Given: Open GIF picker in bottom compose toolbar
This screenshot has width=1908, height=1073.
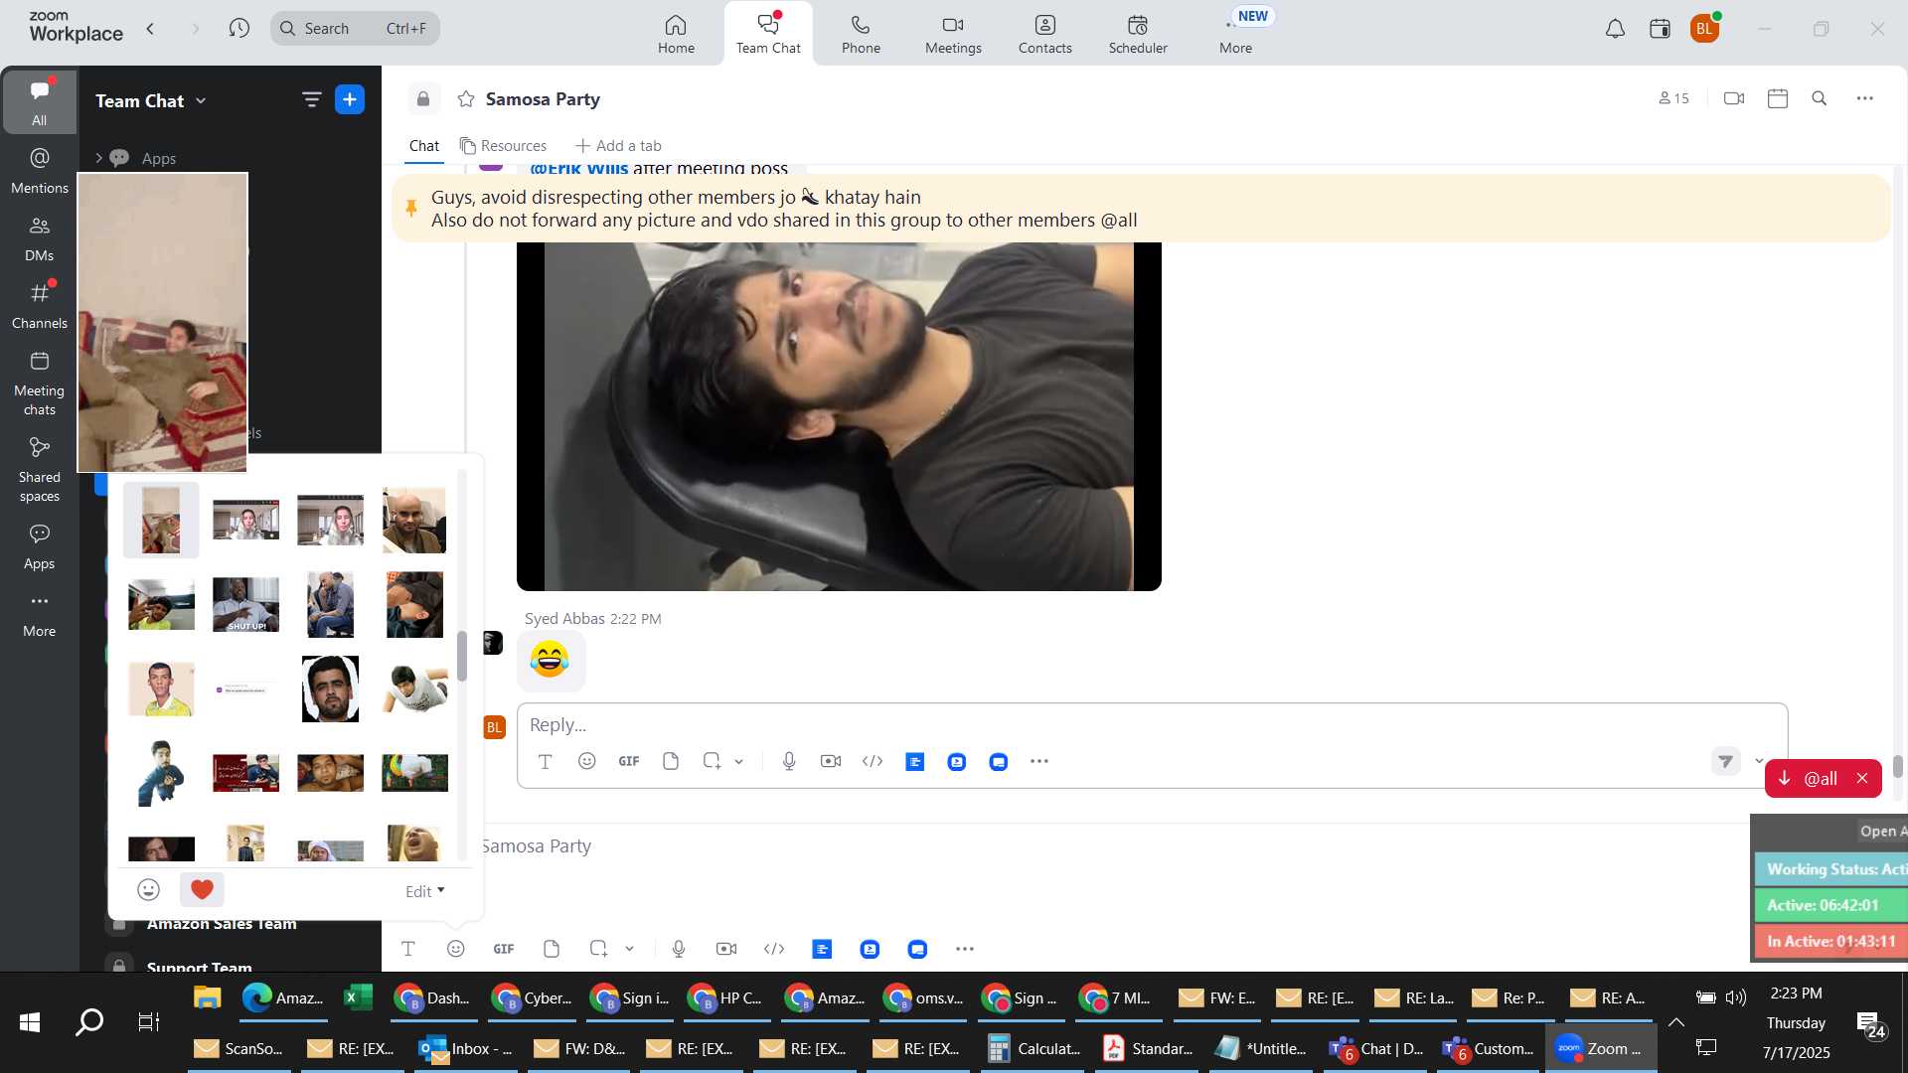Looking at the screenshot, I should tap(504, 949).
